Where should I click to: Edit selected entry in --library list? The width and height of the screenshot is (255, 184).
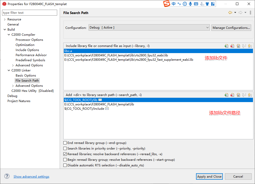coord(238,46)
